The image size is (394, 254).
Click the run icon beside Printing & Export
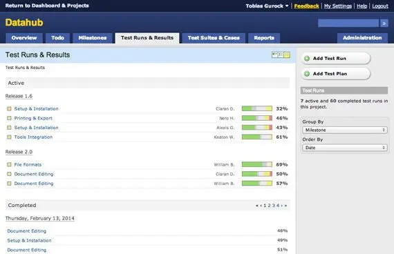click(9, 118)
